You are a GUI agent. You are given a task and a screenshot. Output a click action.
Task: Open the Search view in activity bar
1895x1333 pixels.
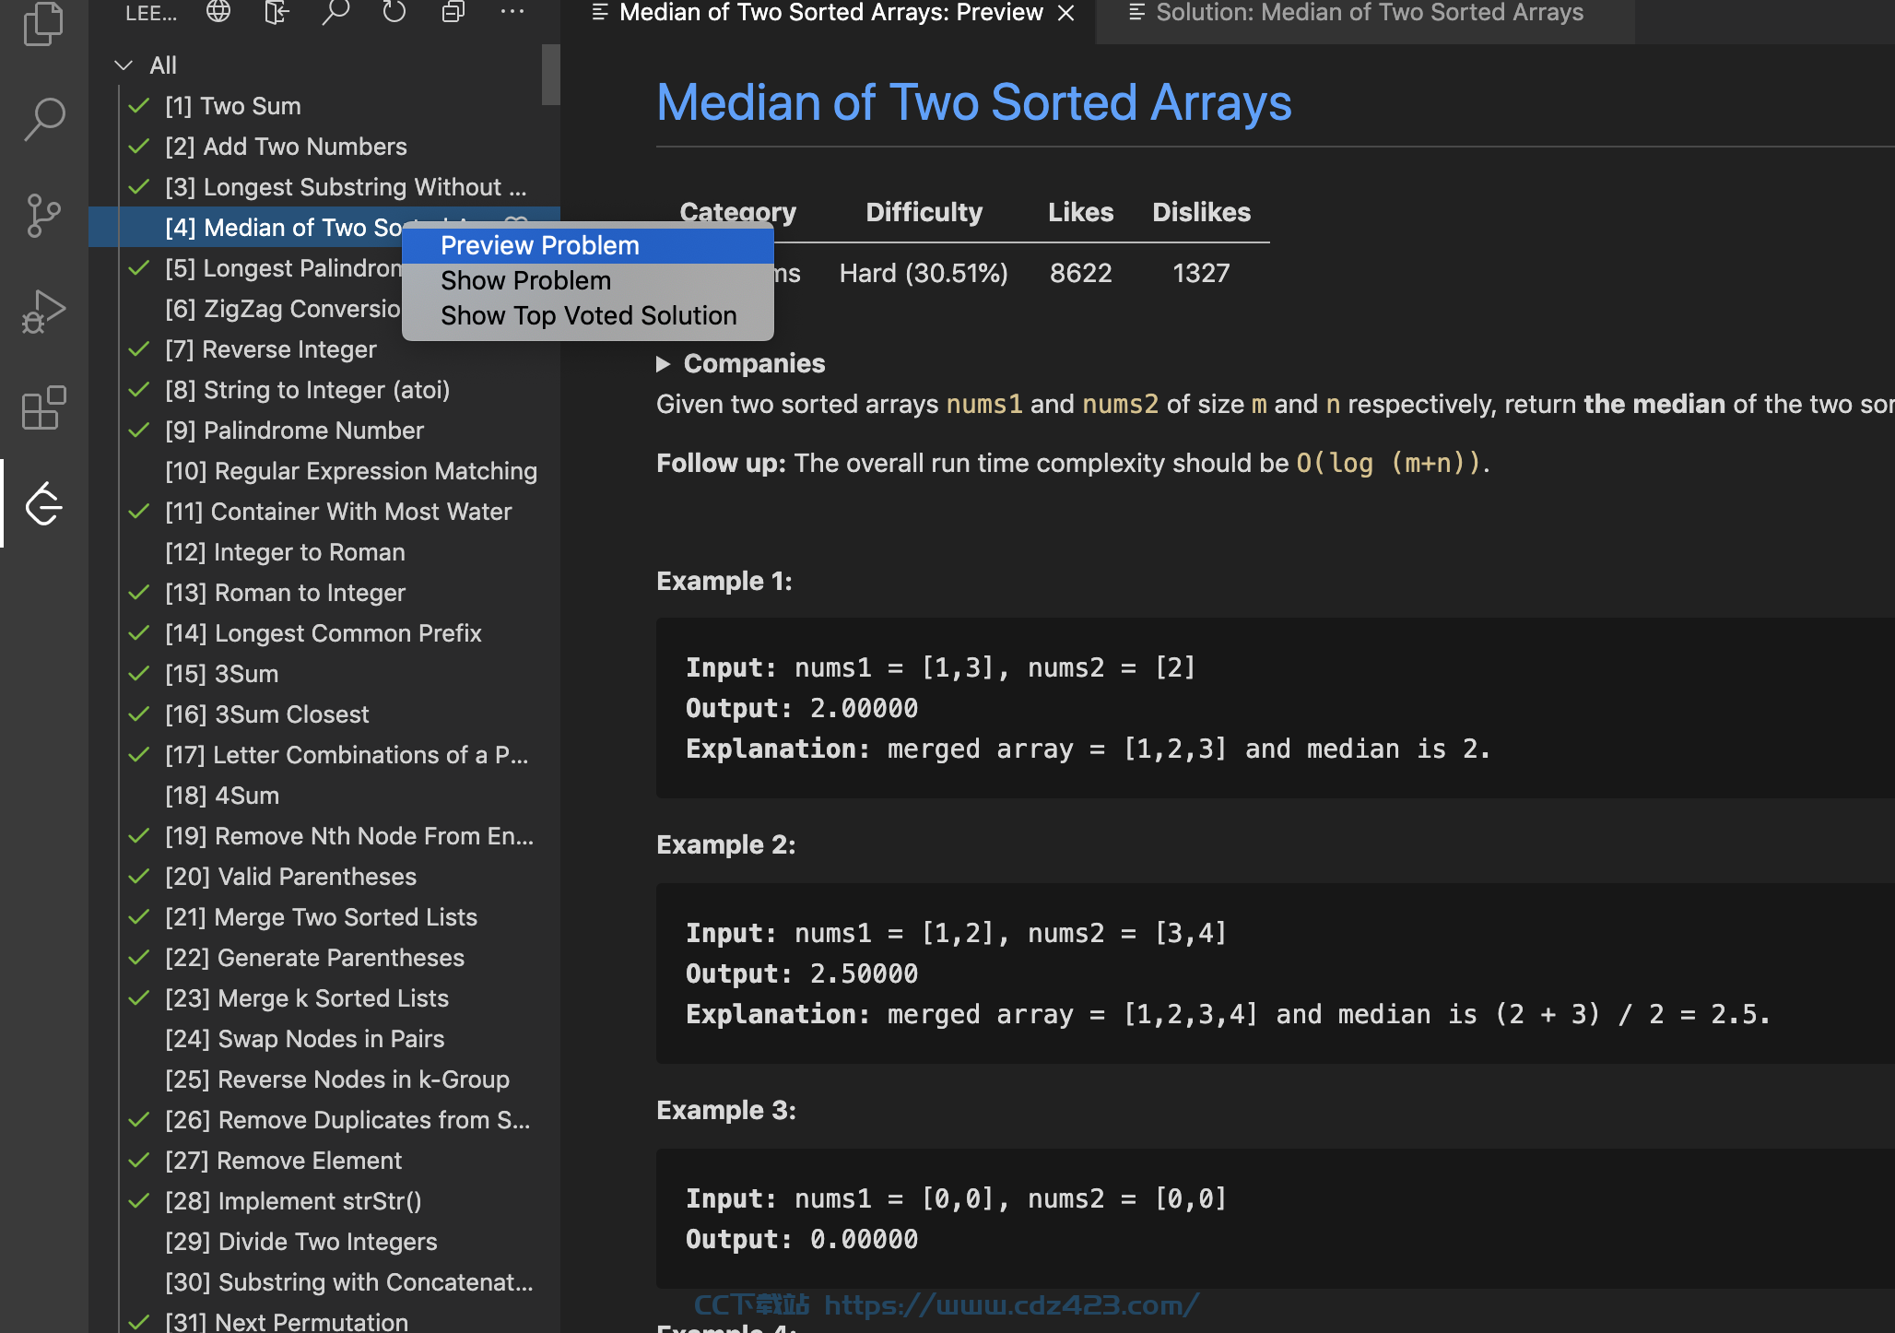[x=43, y=120]
